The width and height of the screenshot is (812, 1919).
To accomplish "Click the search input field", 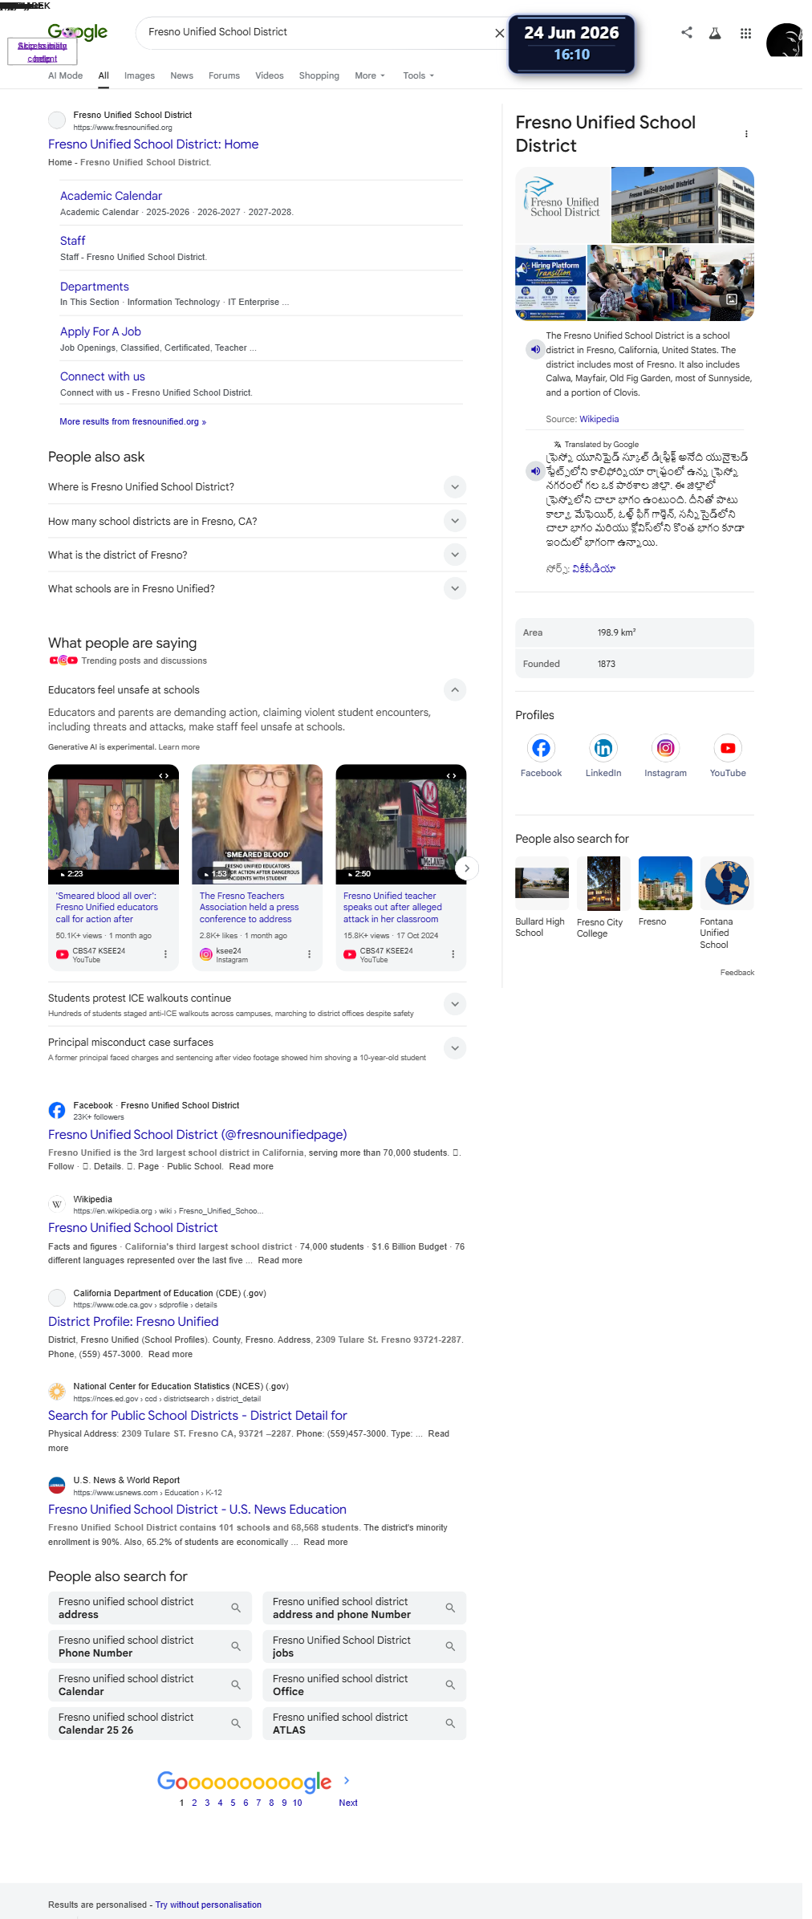I will [x=317, y=32].
